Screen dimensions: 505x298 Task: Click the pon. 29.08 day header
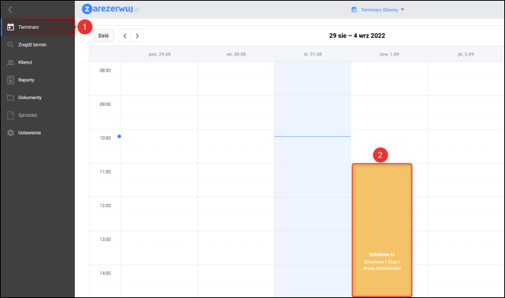[x=158, y=54]
